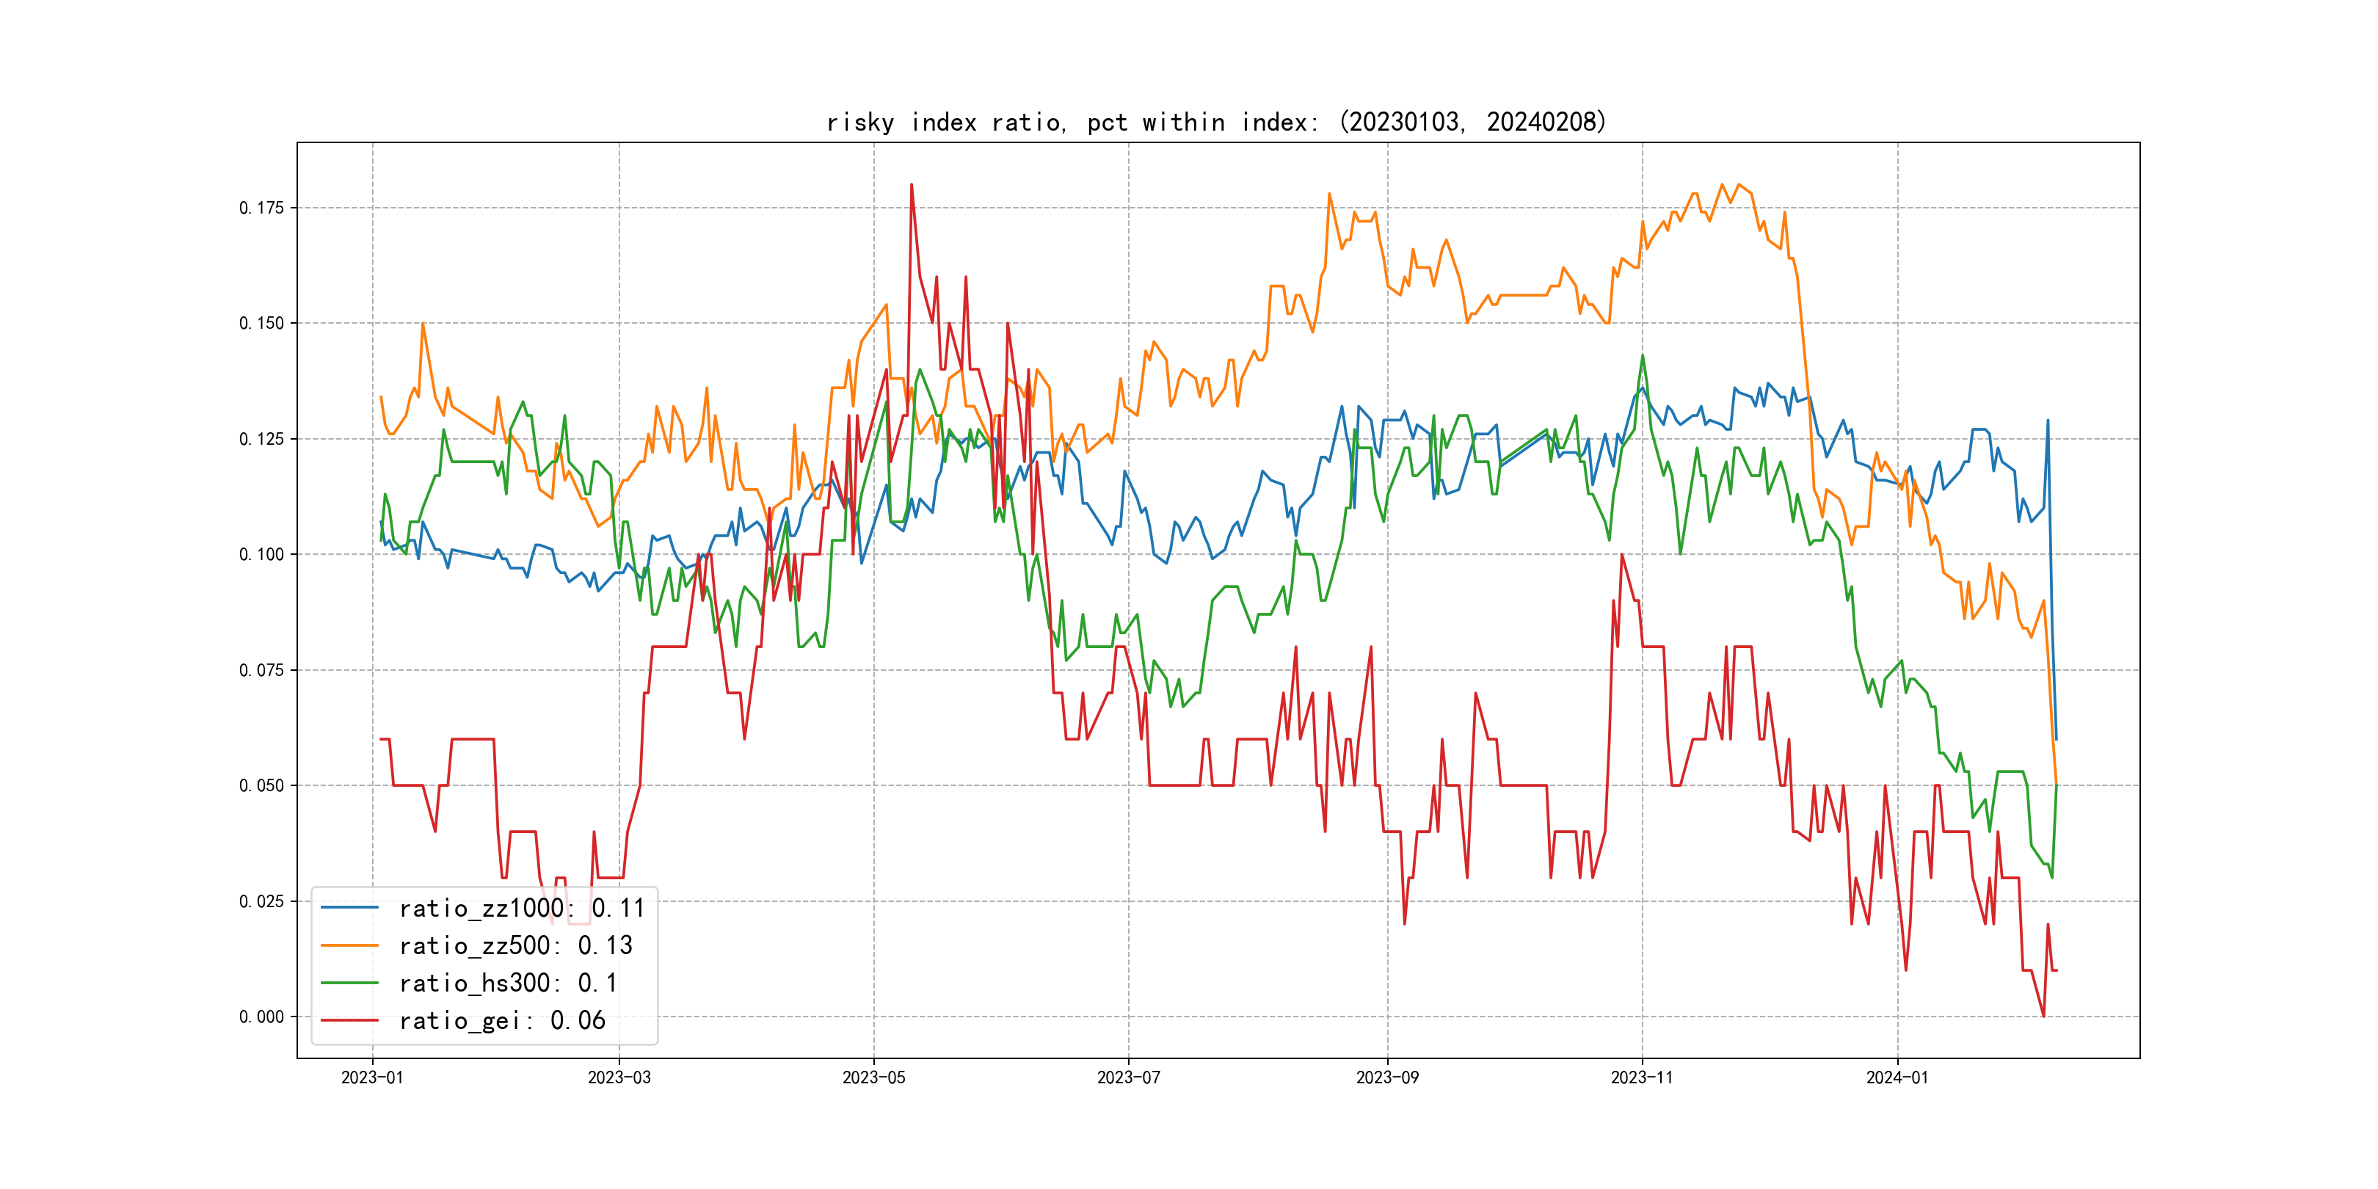Click the 2023-09 x-axis tick label

pyautogui.click(x=1386, y=1077)
